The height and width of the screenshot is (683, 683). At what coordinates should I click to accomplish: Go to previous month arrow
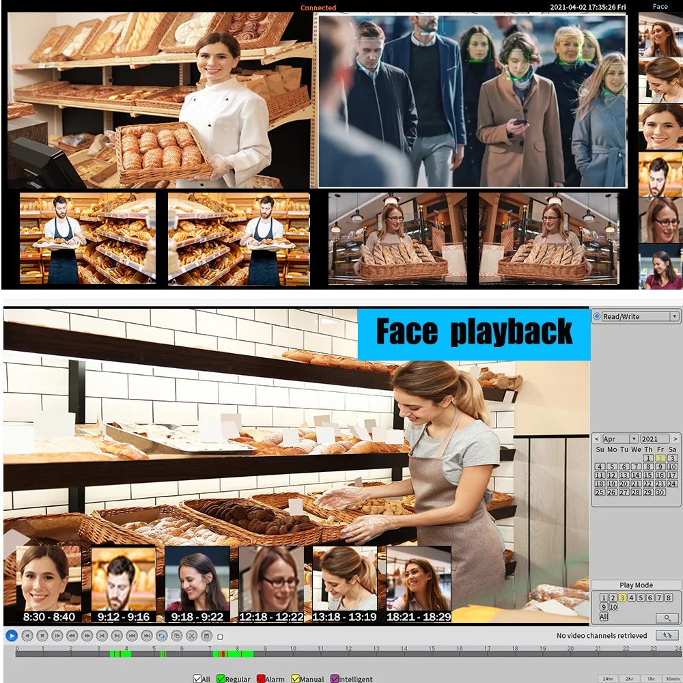coord(596,439)
